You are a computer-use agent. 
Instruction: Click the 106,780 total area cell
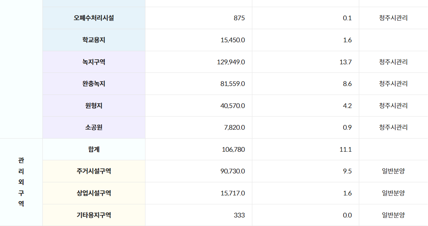coord(233,149)
